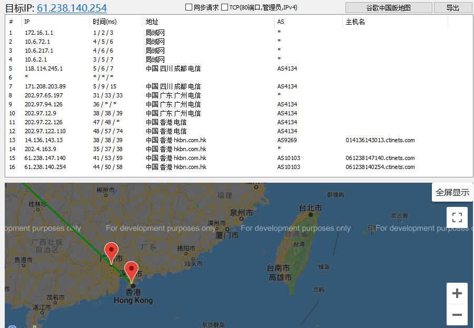Select hop with IP 10.6.2.1
The height and width of the screenshot is (328, 474).
[239, 59]
